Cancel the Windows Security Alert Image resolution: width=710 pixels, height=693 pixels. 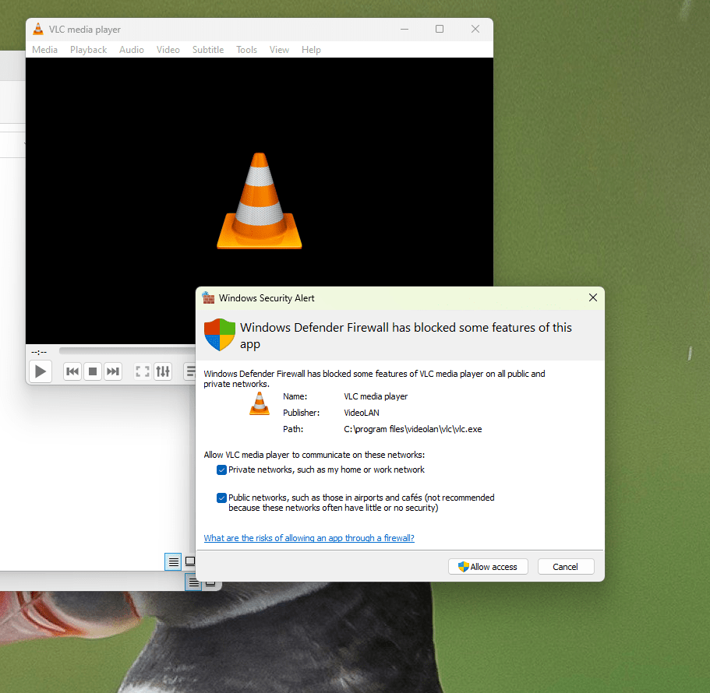tap(566, 567)
